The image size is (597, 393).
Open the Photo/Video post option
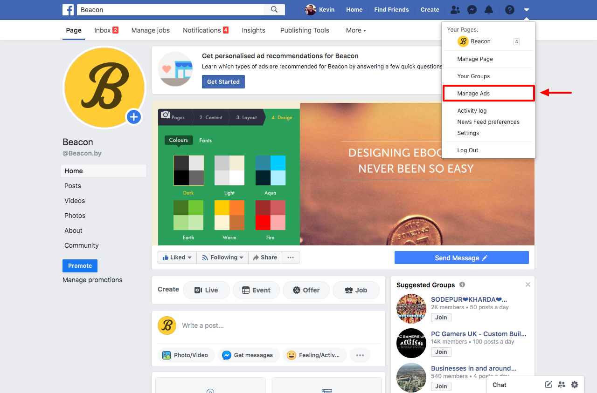[x=186, y=355]
